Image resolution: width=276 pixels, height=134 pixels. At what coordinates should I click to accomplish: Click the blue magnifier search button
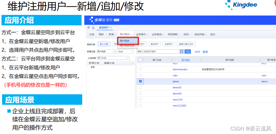187,52
